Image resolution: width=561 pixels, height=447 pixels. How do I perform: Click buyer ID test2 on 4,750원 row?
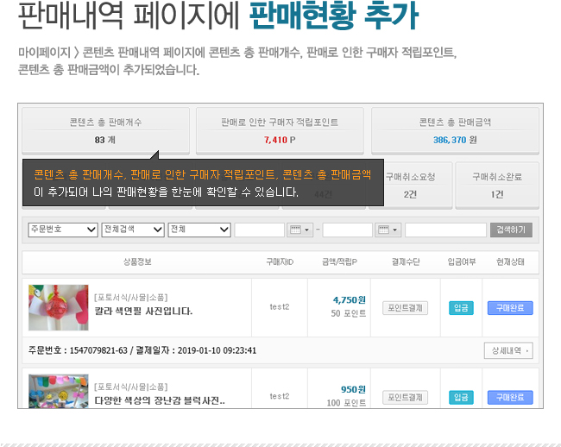tap(280, 307)
